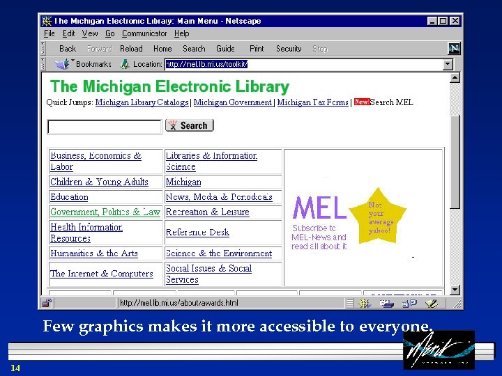
Task: Open the Bookmarks icon menu
Action: click(x=63, y=64)
